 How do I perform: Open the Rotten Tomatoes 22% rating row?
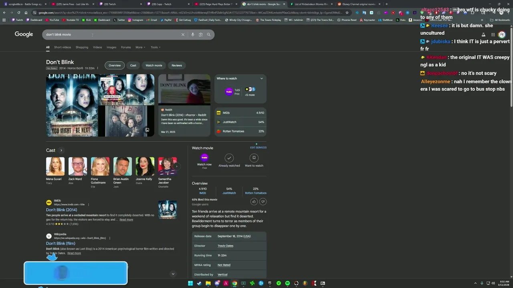pos(240,131)
